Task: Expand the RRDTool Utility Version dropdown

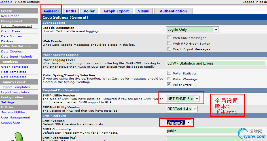Action: (x=182, y=109)
